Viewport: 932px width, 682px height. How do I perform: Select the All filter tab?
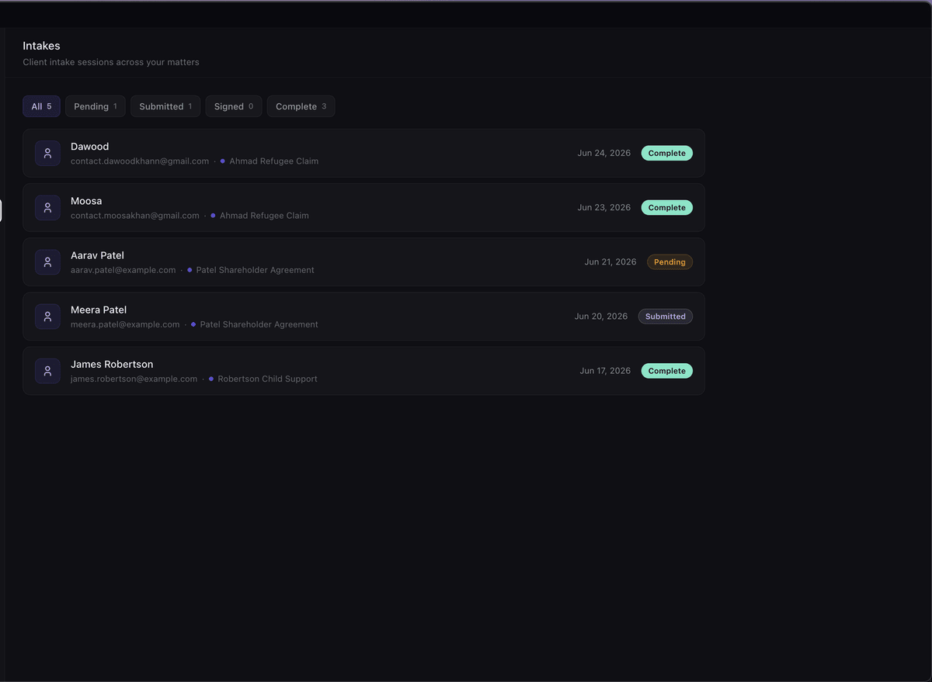(41, 106)
